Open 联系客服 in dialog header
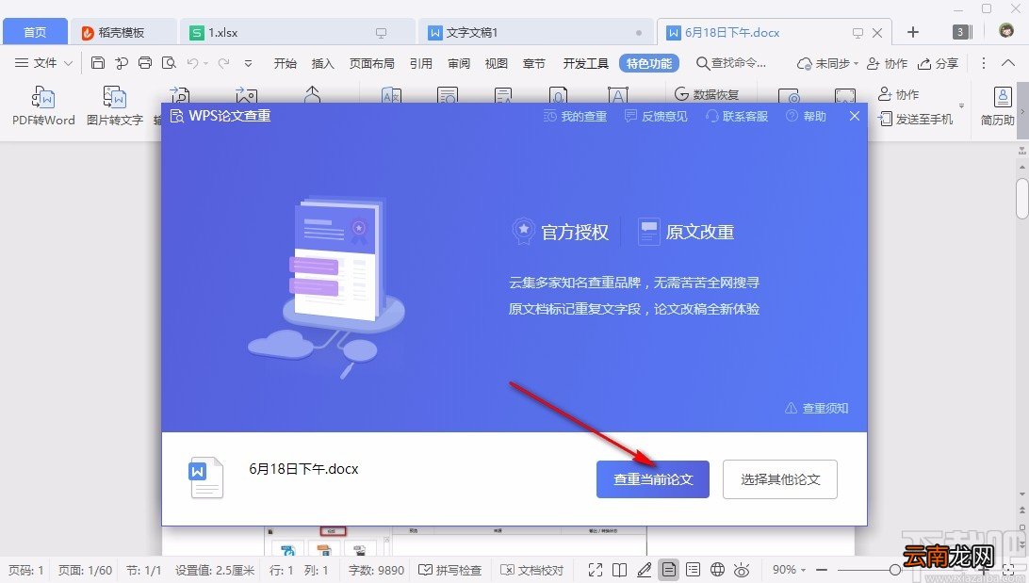This screenshot has width=1029, height=583. pos(737,116)
